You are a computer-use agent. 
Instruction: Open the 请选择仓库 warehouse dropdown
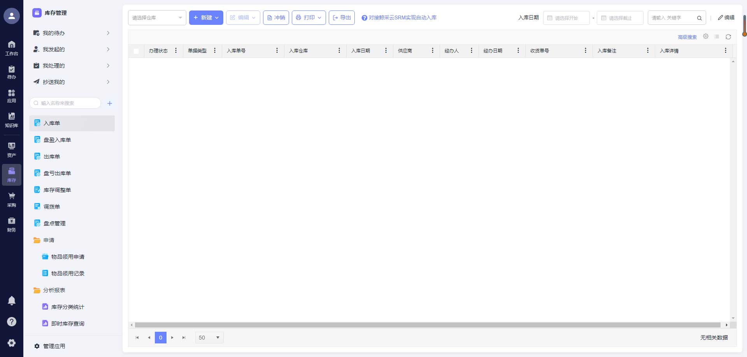pos(157,18)
